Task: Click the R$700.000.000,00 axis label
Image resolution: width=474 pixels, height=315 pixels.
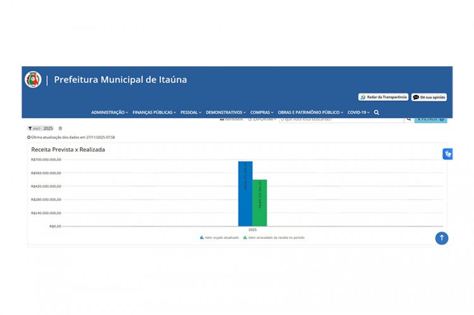Action: pos(46,160)
